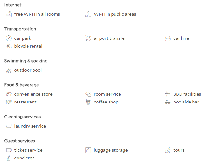Click the coffee shop cup icon
The height and width of the screenshot is (166, 212).
(x=88, y=102)
